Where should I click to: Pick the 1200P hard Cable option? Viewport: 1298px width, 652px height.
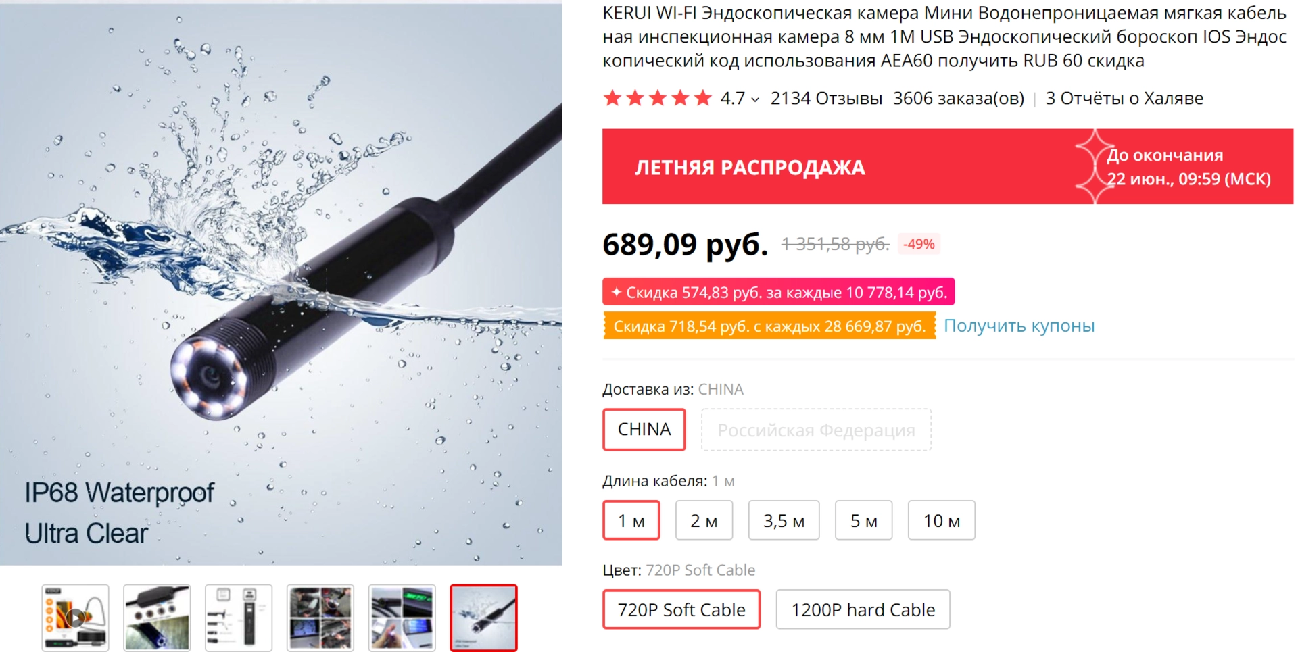pos(863,609)
